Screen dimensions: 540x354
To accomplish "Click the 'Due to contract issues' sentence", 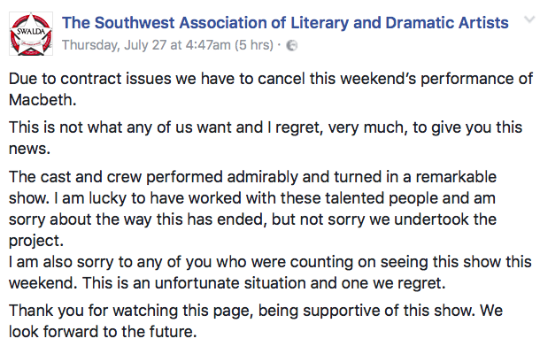I will pyautogui.click(x=271, y=79).
